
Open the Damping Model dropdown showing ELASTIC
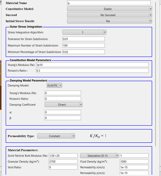[x=54, y=85]
